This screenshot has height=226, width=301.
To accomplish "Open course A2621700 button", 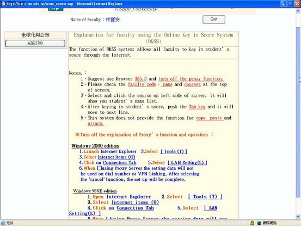I will pos(35,43).
